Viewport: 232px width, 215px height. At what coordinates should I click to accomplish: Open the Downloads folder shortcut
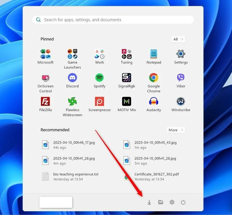149,202
